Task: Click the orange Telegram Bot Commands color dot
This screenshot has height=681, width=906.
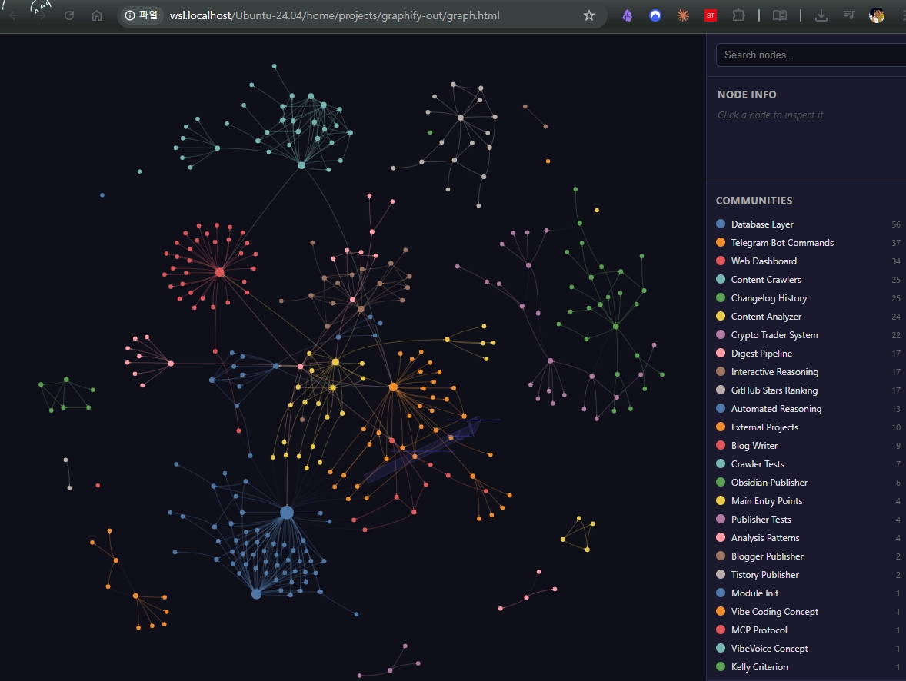Action: click(x=721, y=242)
